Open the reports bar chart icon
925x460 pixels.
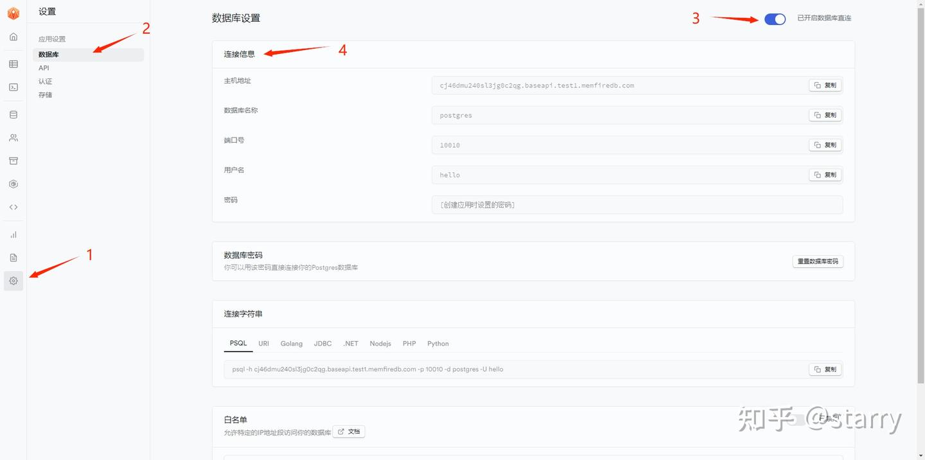coord(13,234)
